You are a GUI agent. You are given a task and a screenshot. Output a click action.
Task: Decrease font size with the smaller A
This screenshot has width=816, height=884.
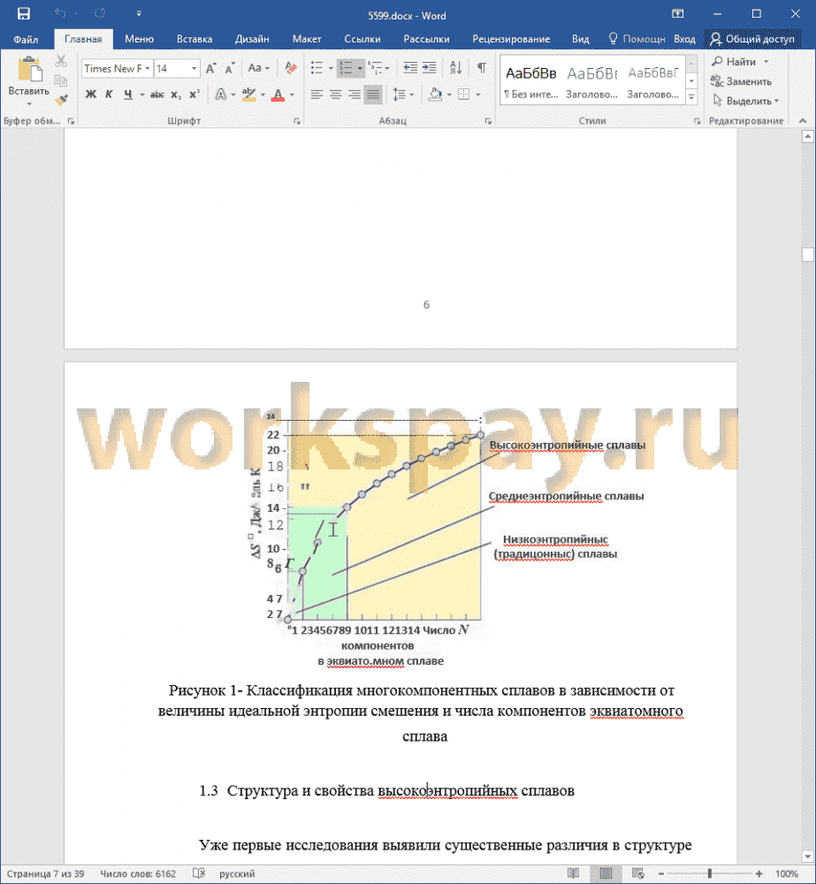click(x=230, y=69)
